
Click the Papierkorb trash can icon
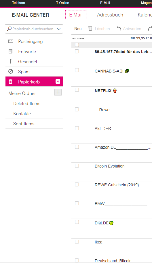(11, 81)
